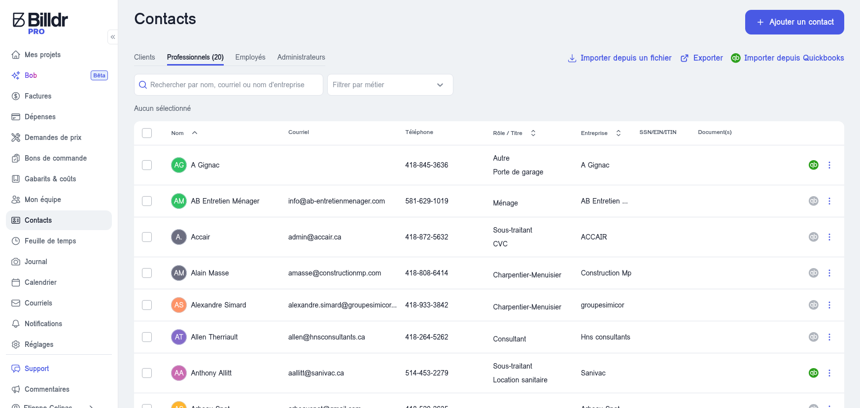Open Commentaires in the sidebar

pos(59,389)
